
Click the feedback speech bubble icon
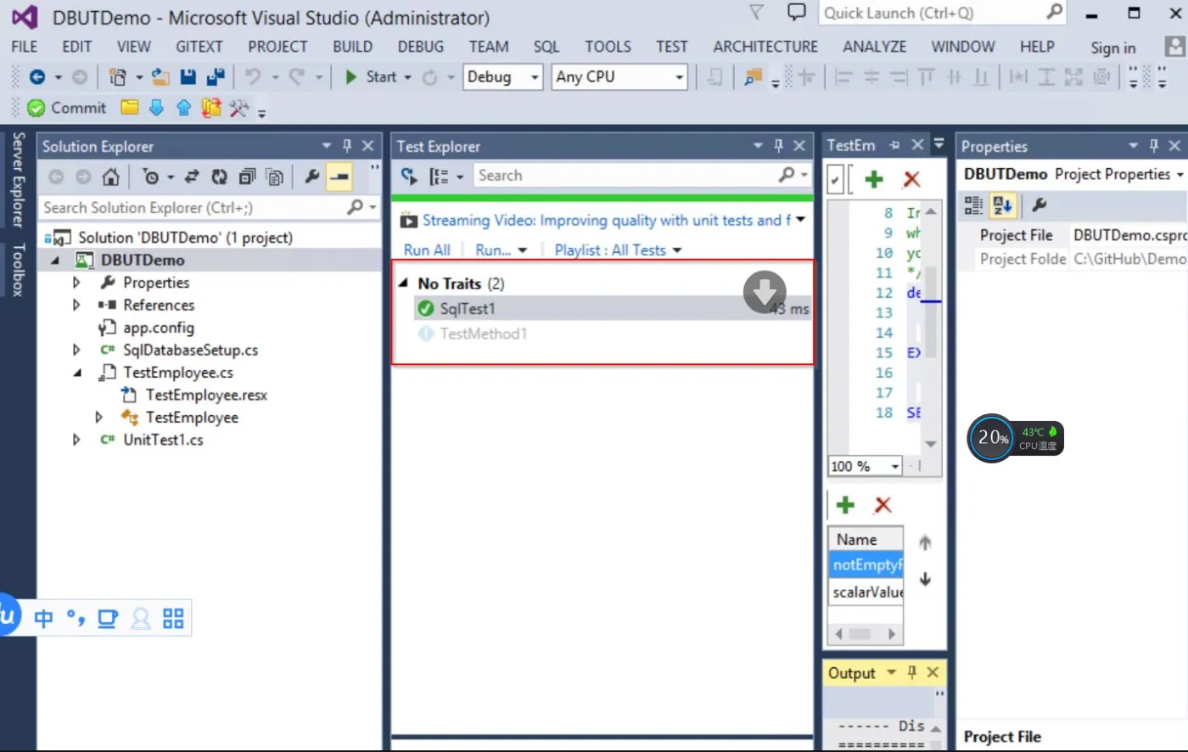(x=796, y=12)
